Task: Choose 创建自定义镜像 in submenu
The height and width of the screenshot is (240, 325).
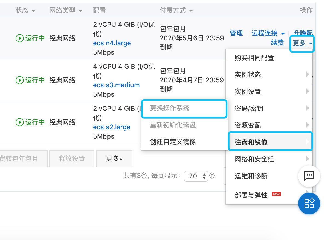Action: pos(173,142)
